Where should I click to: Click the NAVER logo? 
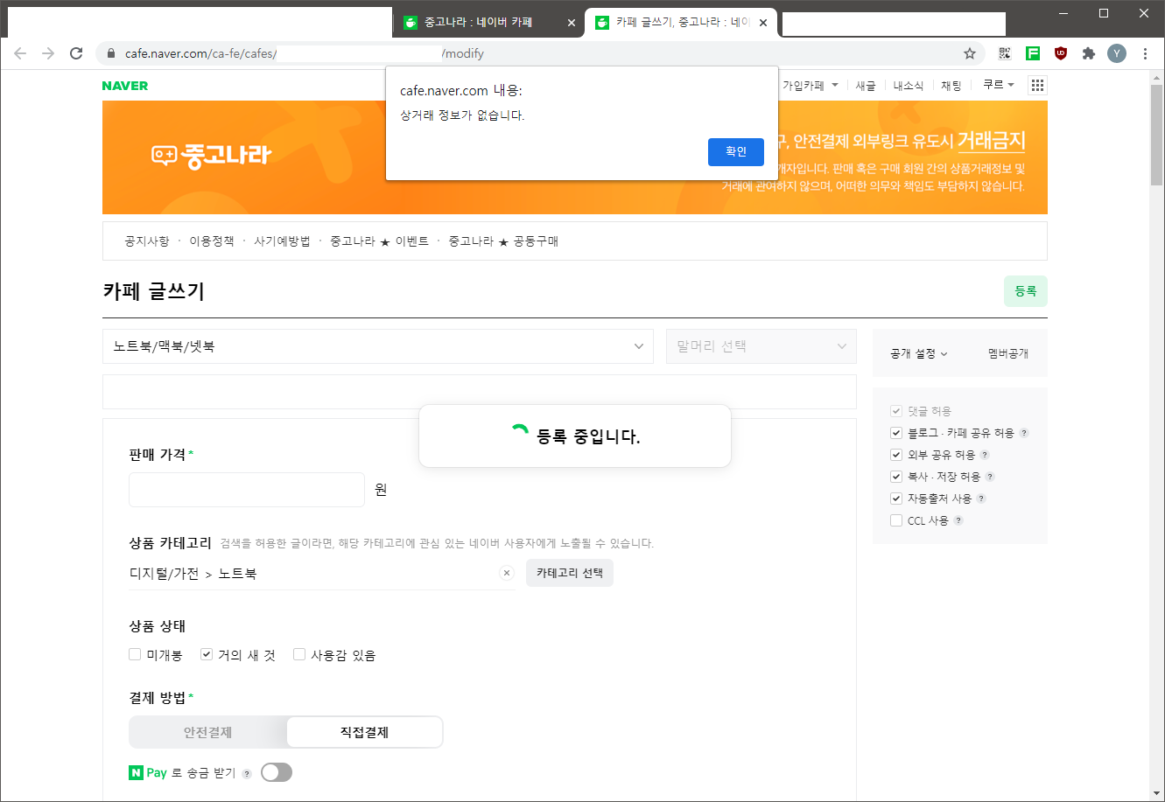[125, 86]
